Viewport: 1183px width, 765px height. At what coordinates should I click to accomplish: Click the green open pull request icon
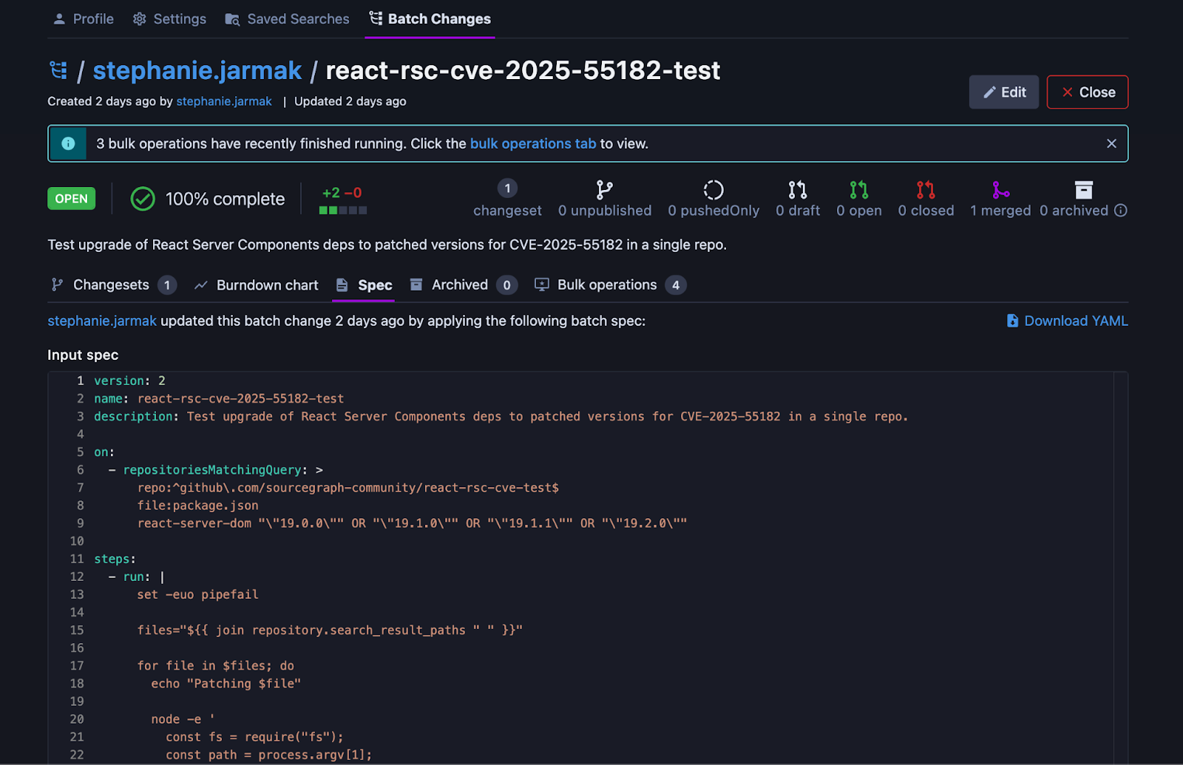(x=859, y=190)
